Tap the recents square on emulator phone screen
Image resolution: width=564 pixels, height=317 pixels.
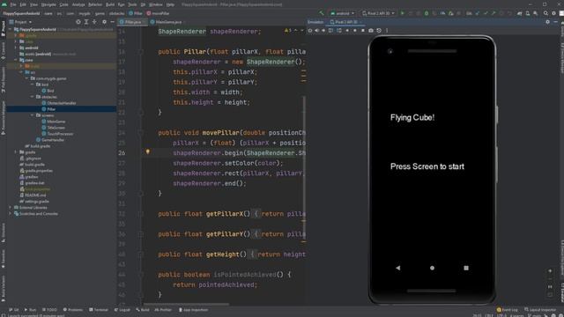[x=466, y=268]
